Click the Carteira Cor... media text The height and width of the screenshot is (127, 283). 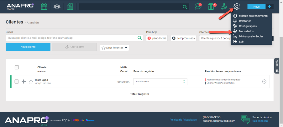click(x=124, y=82)
